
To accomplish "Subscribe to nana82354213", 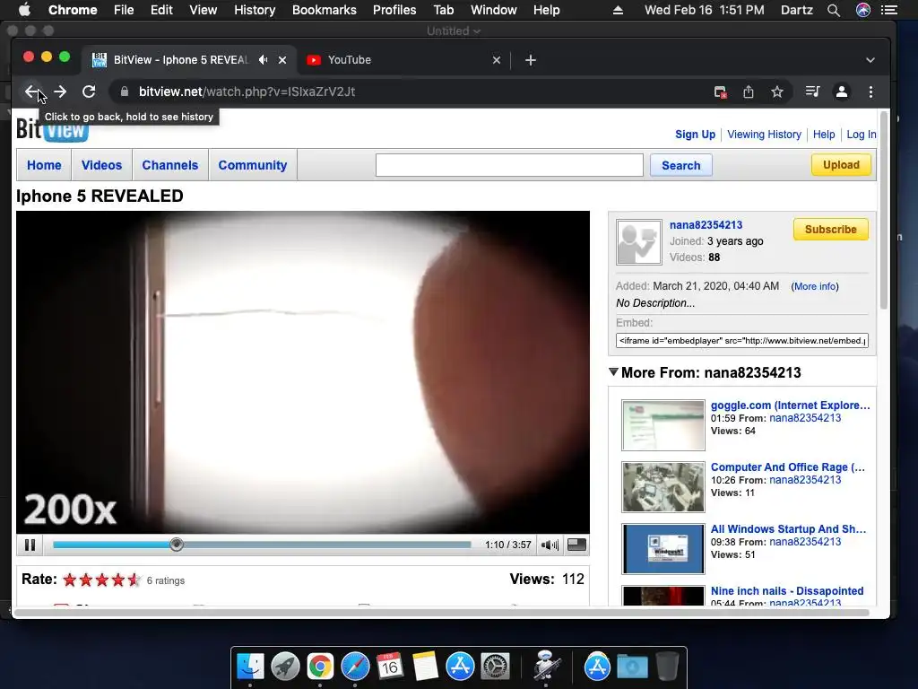I will pyautogui.click(x=831, y=229).
